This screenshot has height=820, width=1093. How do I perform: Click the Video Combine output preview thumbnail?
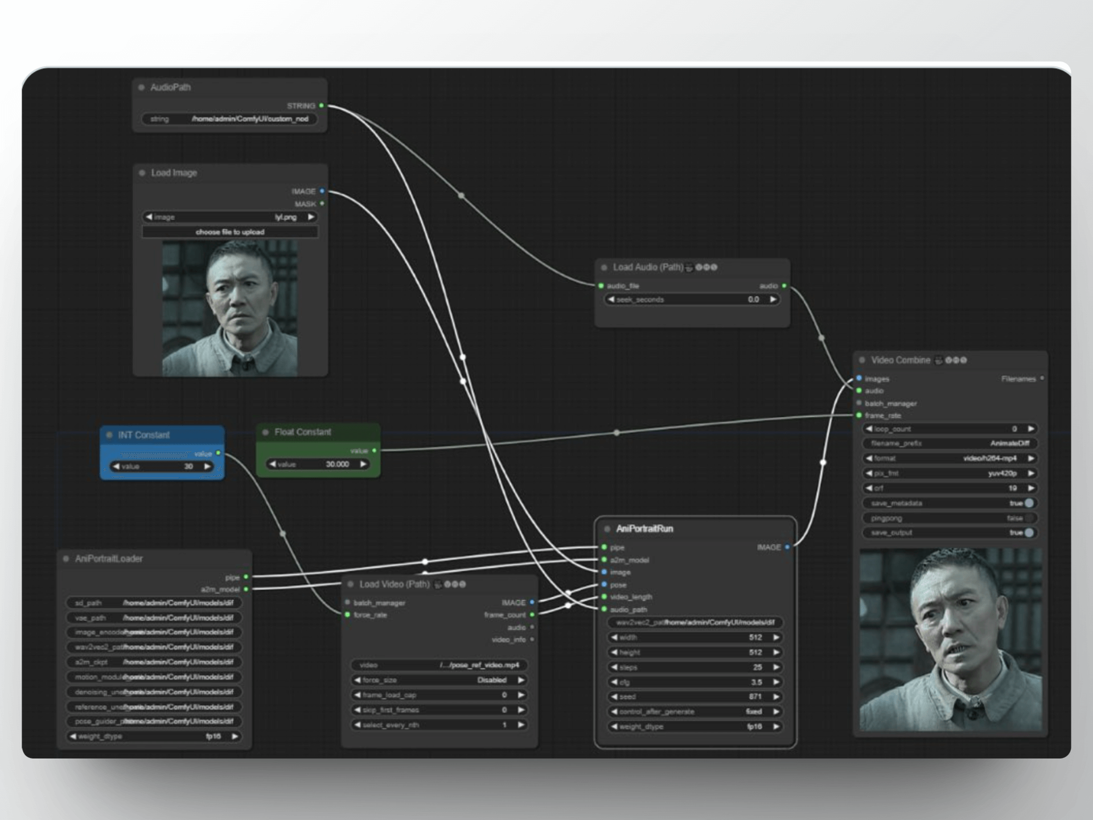point(951,639)
